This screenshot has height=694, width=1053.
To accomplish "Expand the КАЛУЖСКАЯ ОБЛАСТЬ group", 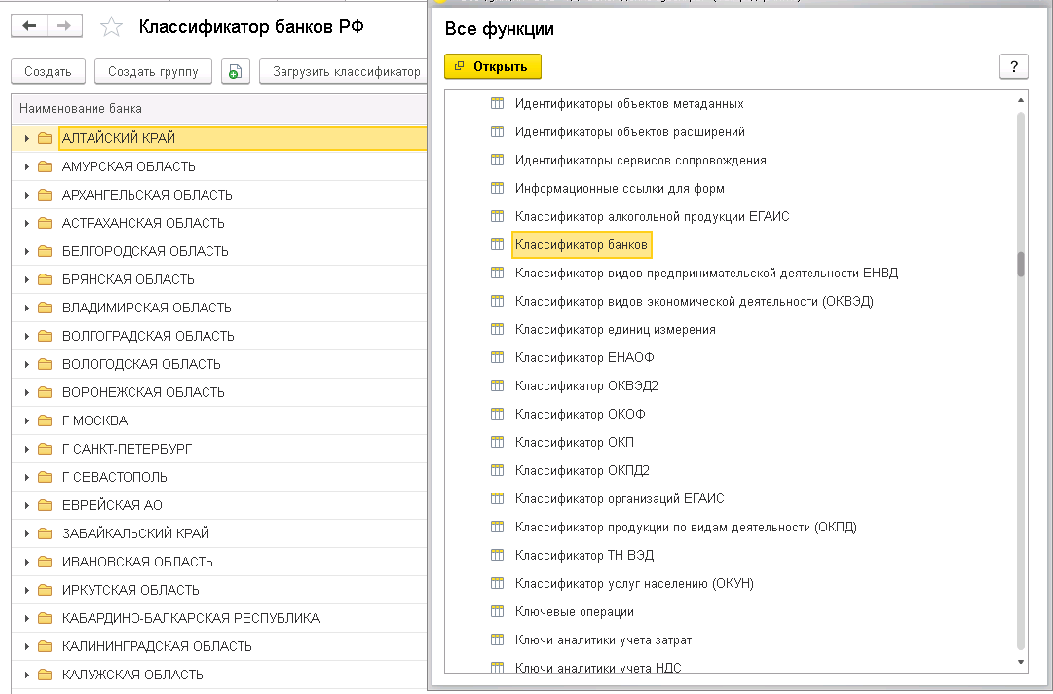I will 26,676.
